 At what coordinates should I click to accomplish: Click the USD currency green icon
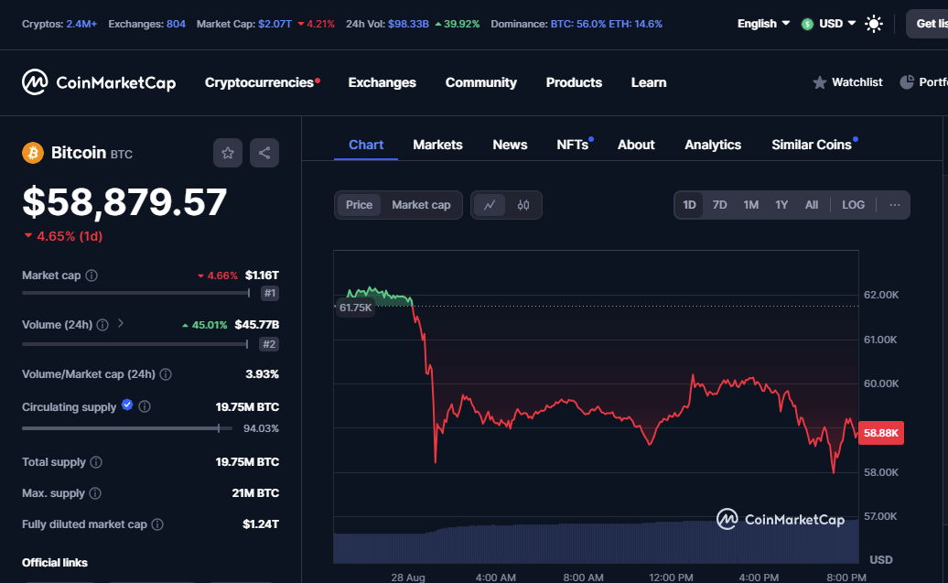[x=807, y=24]
